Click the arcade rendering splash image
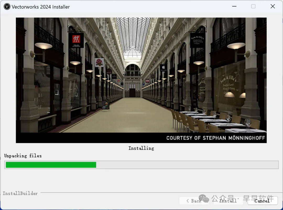The width and height of the screenshot is (283, 210). (x=141, y=80)
